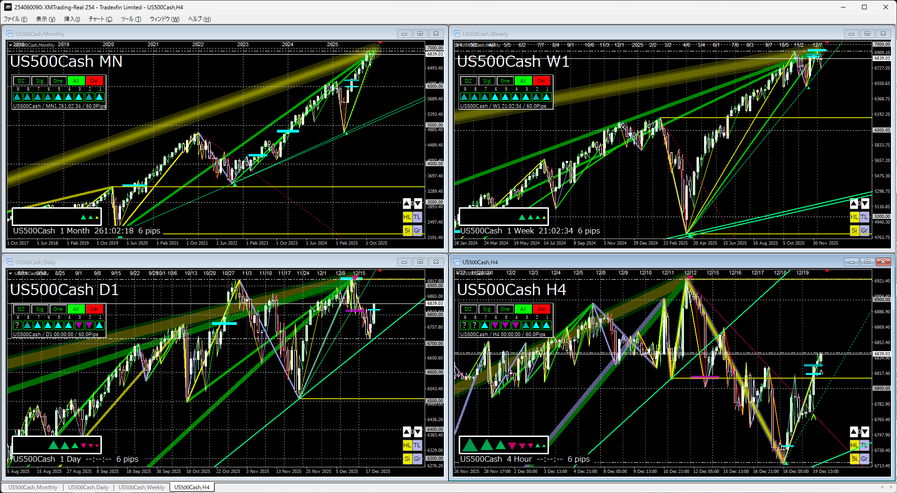Toggle the HL button in the Weekly chart

(x=854, y=217)
